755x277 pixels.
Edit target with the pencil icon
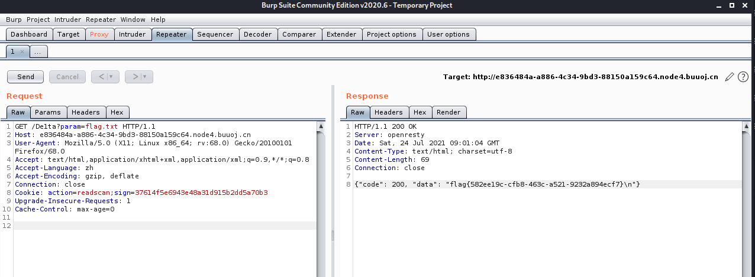pyautogui.click(x=730, y=77)
